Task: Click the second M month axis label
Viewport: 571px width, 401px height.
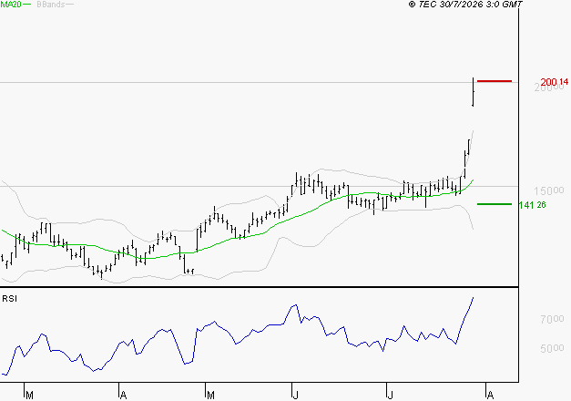Action: 210,396
